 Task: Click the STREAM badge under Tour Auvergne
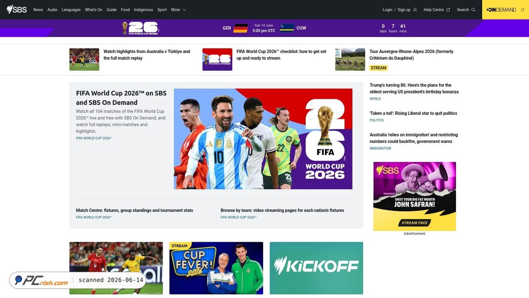tap(378, 68)
